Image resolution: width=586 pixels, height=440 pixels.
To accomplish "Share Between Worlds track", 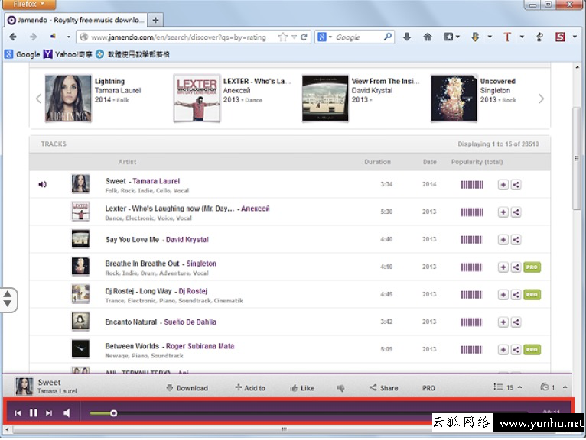I will (516, 350).
